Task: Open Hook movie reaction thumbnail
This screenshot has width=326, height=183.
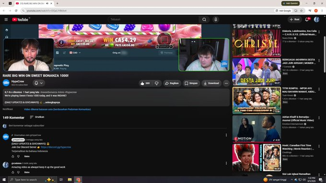Action: point(256,158)
